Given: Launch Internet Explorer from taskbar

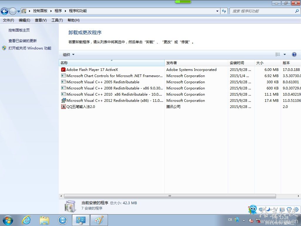Looking at the screenshot, I should [x=26, y=220].
